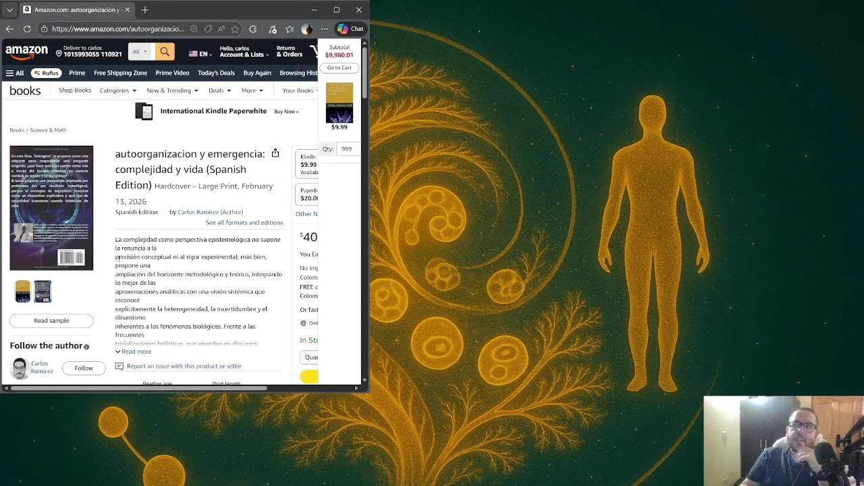The image size is (864, 486).
Task: Add this page to favorites star
Action: click(235, 29)
